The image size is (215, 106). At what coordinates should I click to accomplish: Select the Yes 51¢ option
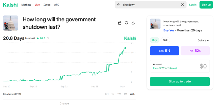coord(165,51)
